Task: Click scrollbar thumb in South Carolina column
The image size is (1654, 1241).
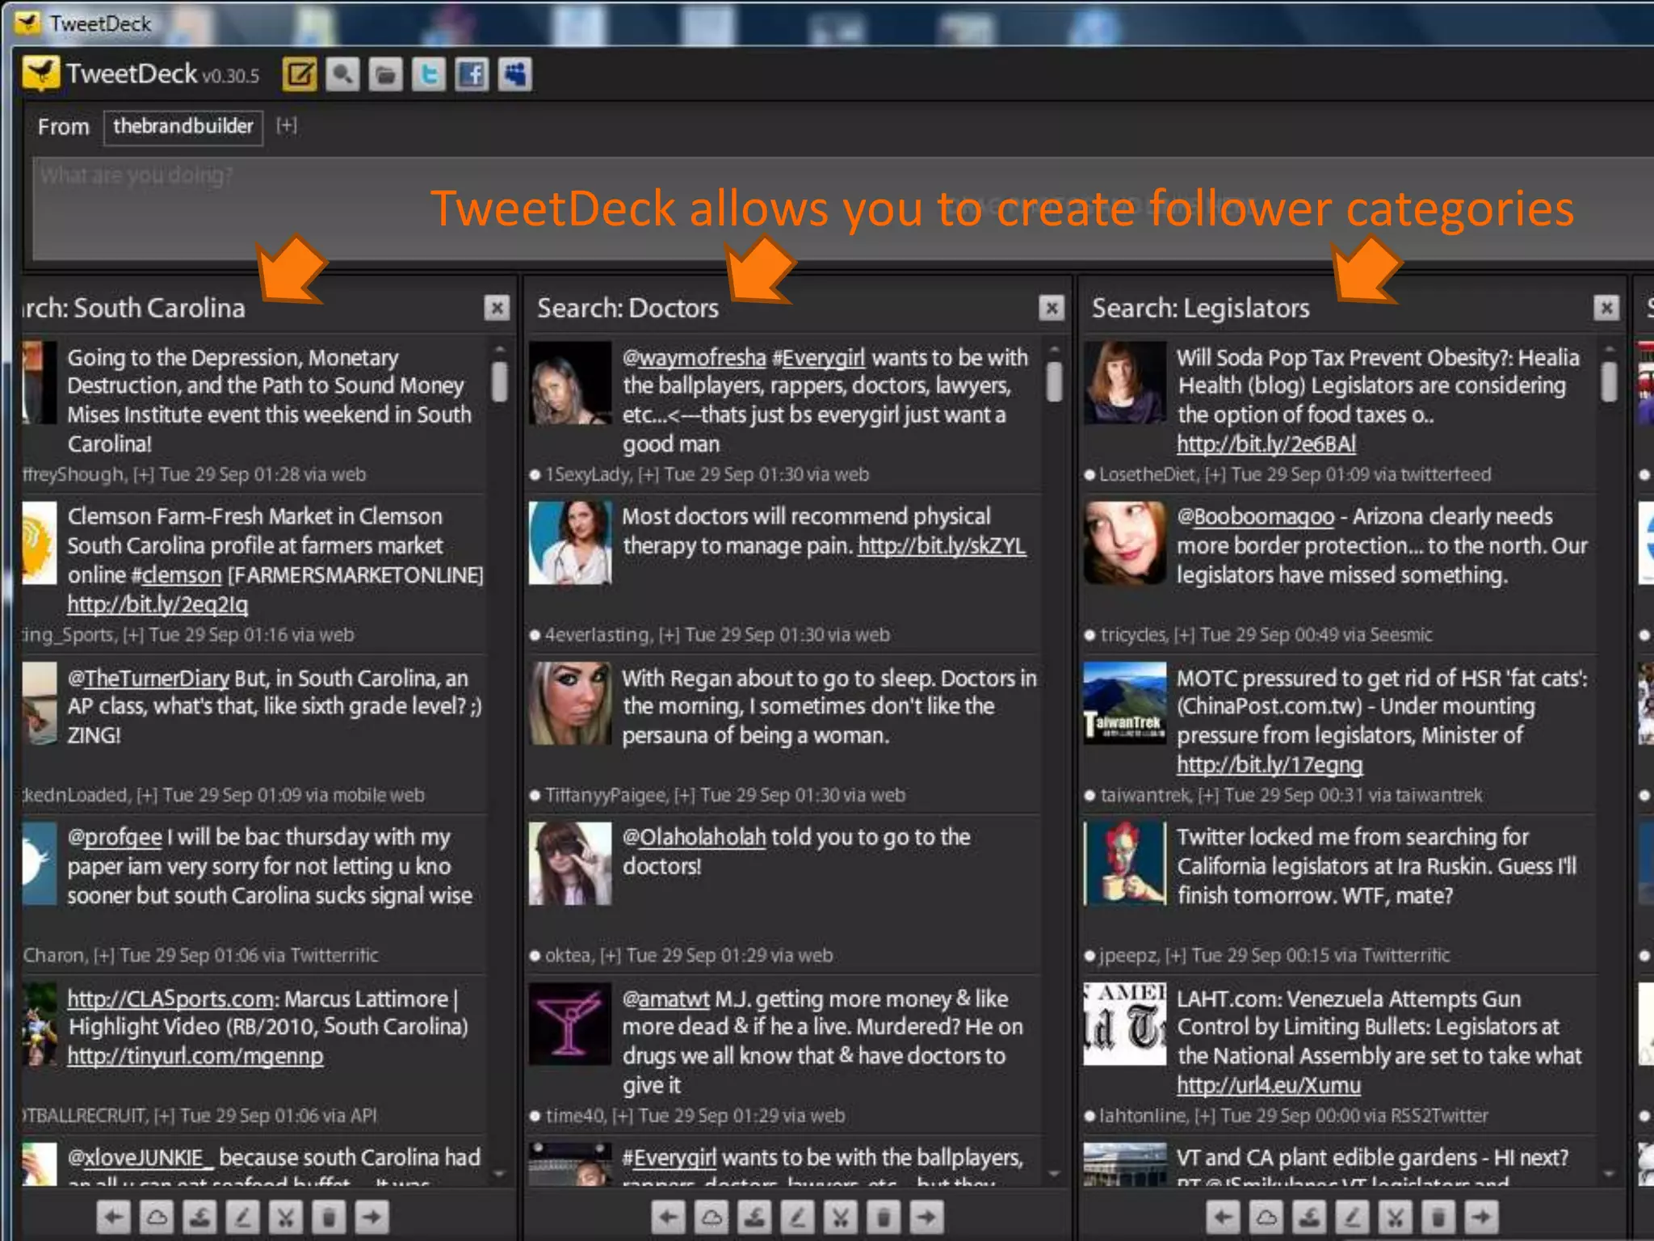Action: (500, 381)
